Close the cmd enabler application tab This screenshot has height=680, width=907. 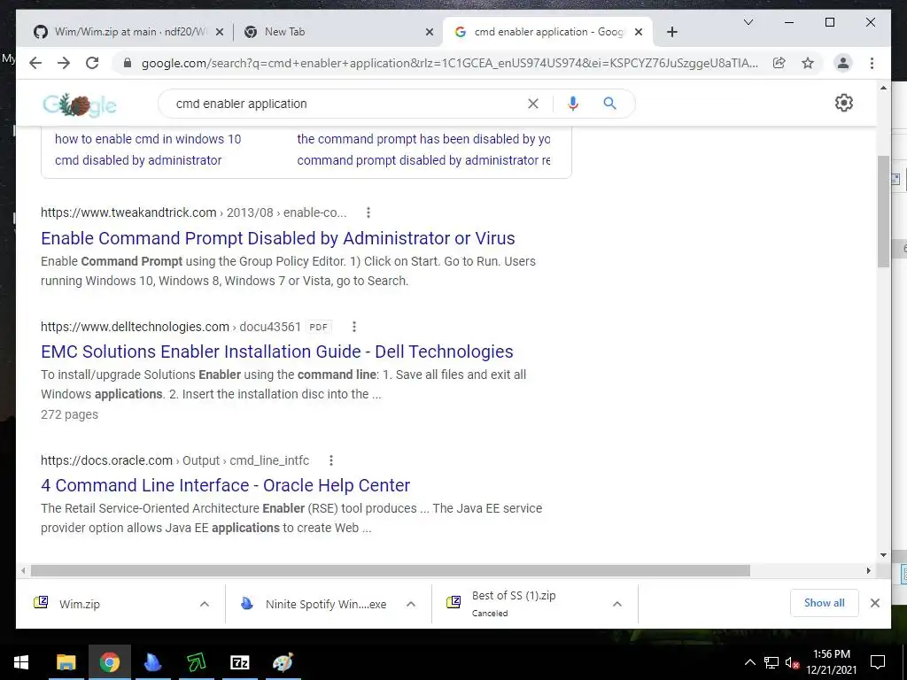[639, 32]
